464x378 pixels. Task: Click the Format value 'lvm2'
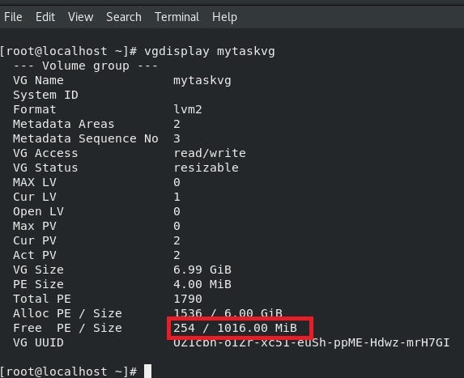(188, 109)
